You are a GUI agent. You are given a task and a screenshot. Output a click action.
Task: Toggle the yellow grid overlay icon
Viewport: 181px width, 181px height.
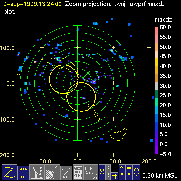pos(115,176)
